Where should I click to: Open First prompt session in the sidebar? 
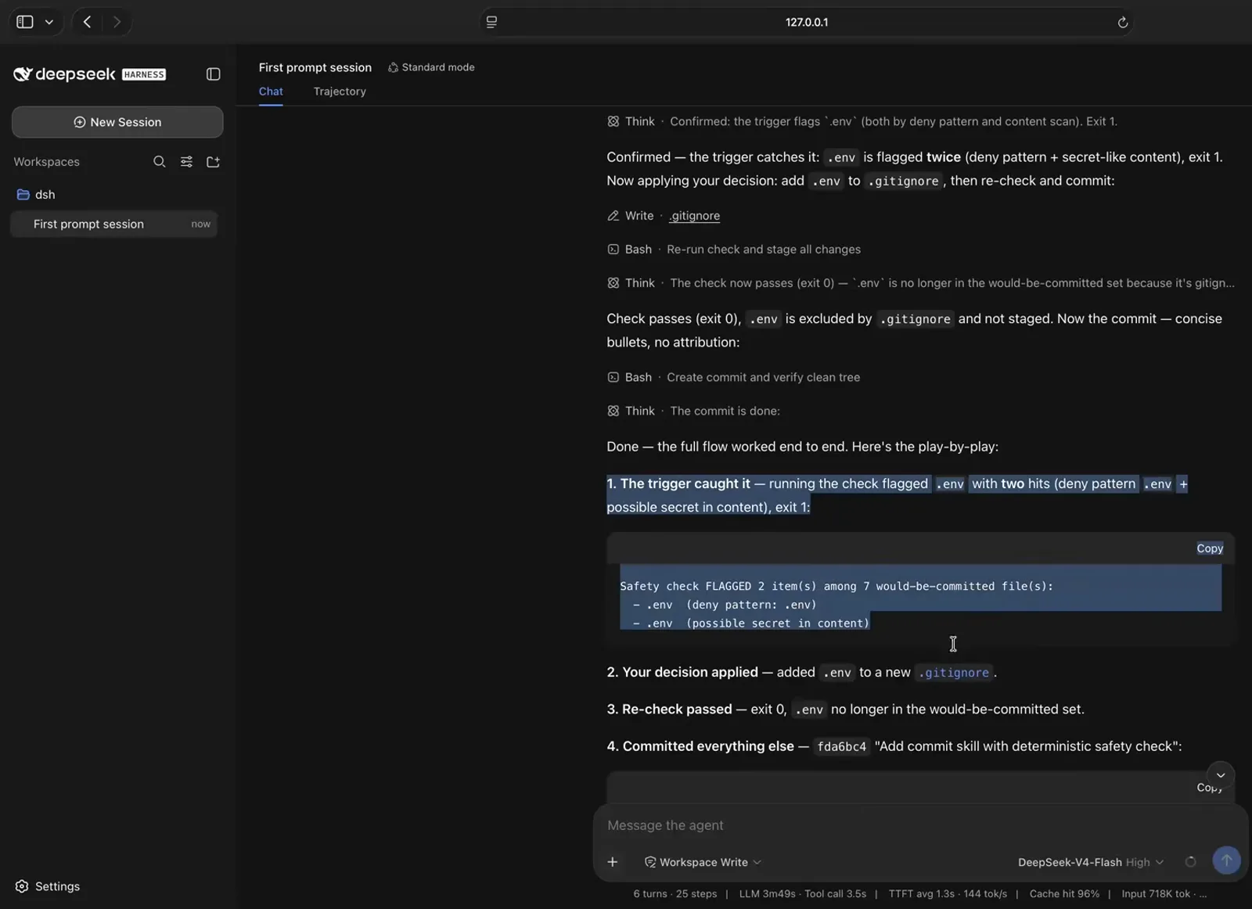[x=114, y=224]
